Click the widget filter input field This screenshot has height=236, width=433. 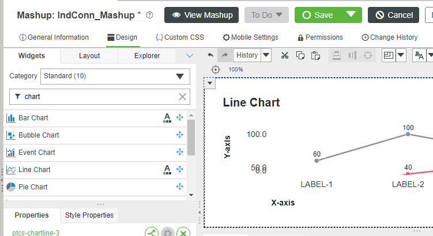tap(100, 97)
